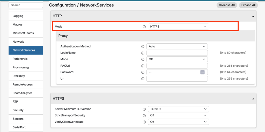Select Sensors in the sidebar
Screen dimensions: 265x132
pyautogui.click(x=26, y=119)
